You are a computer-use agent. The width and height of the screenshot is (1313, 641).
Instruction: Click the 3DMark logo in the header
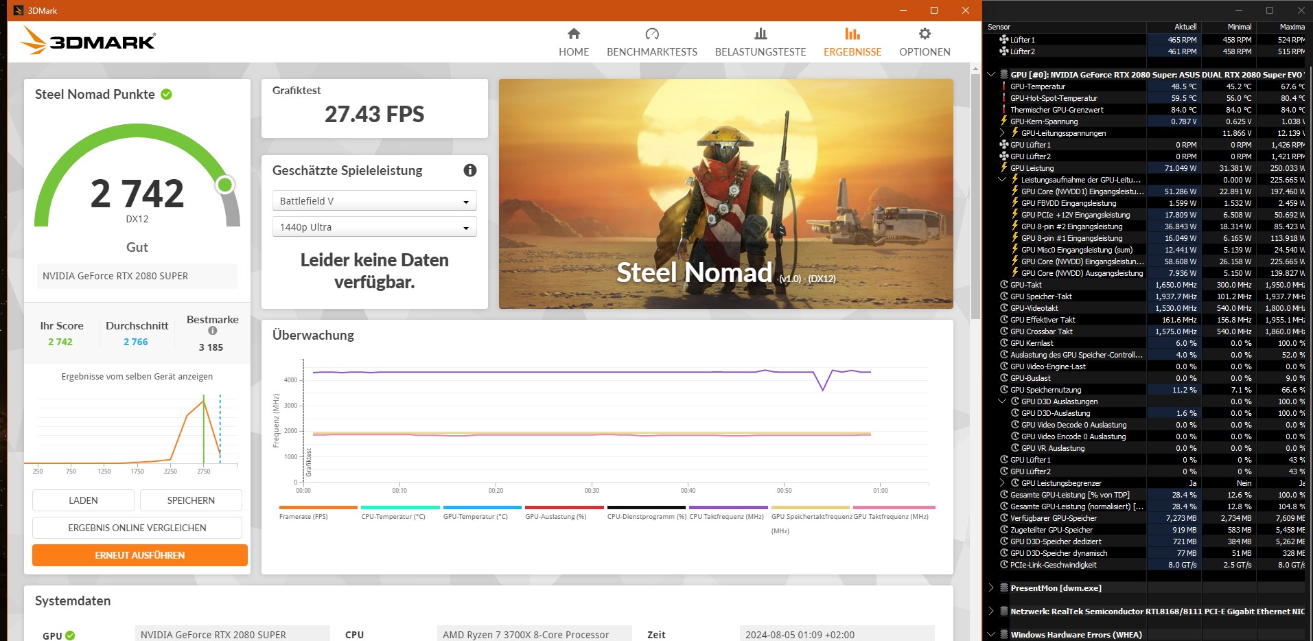[x=88, y=40]
